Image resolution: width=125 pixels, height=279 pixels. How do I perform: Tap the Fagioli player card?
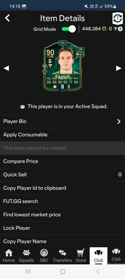[x=63, y=66]
